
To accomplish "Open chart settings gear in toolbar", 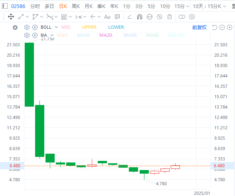I will [192, 17].
